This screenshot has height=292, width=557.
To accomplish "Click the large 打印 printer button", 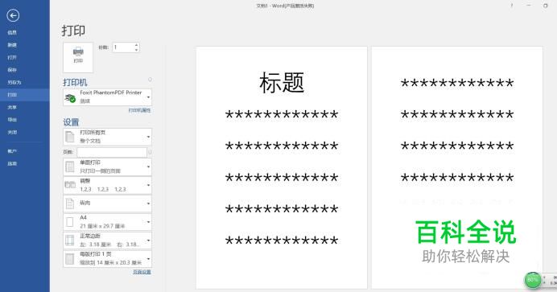I will coord(78,57).
